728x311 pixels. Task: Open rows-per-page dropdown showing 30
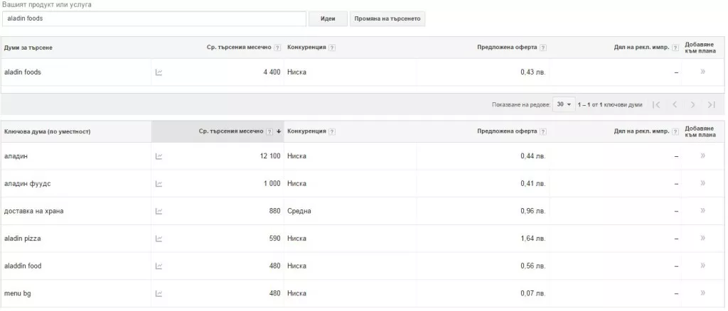564,105
